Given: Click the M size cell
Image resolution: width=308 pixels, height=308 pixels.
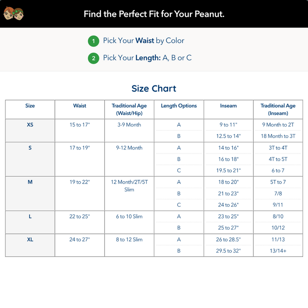Looking at the screenshot, I should [x=30, y=194].
